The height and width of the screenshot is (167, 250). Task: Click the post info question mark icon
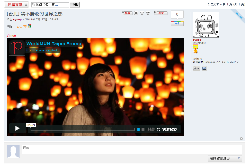[x=148, y=13]
